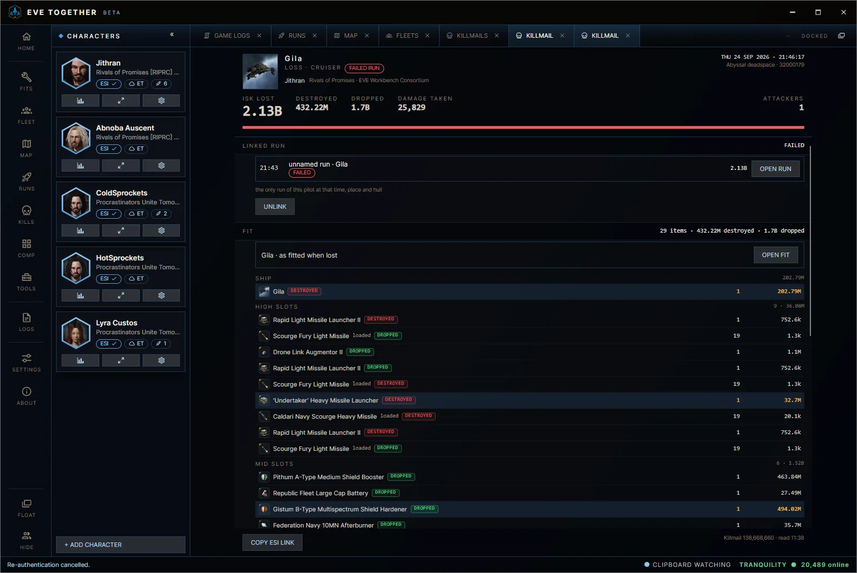This screenshot has height=573, width=857.
Task: Expand Abnoba Auscent card with arrows icon
Action: pos(121,165)
